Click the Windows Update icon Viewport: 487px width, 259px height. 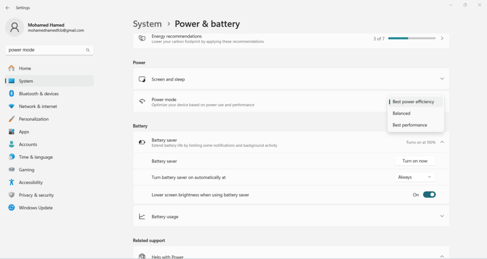[11, 208]
